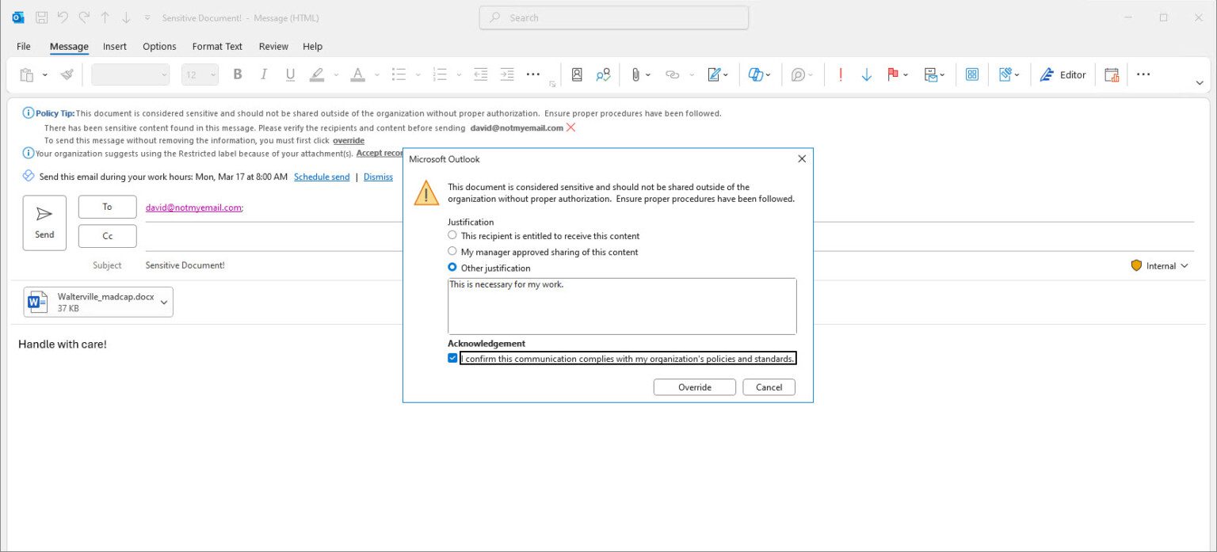The width and height of the screenshot is (1217, 552).
Task: Toggle bold formatting
Action: coord(237,74)
